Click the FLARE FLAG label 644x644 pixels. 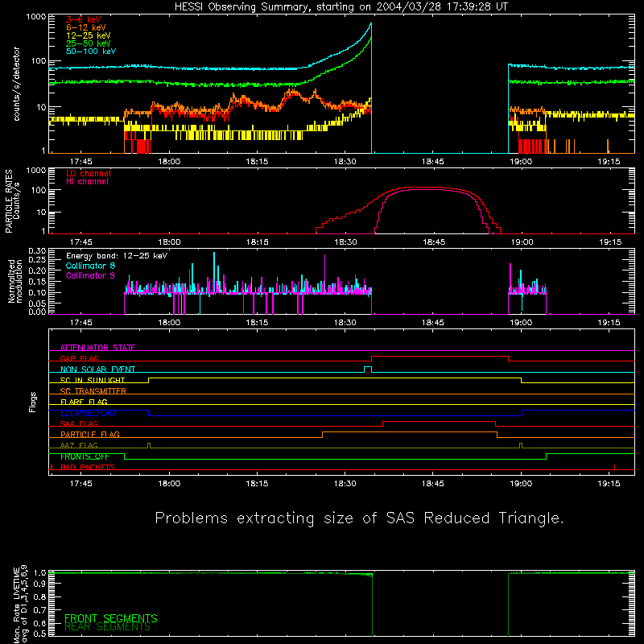click(x=84, y=402)
